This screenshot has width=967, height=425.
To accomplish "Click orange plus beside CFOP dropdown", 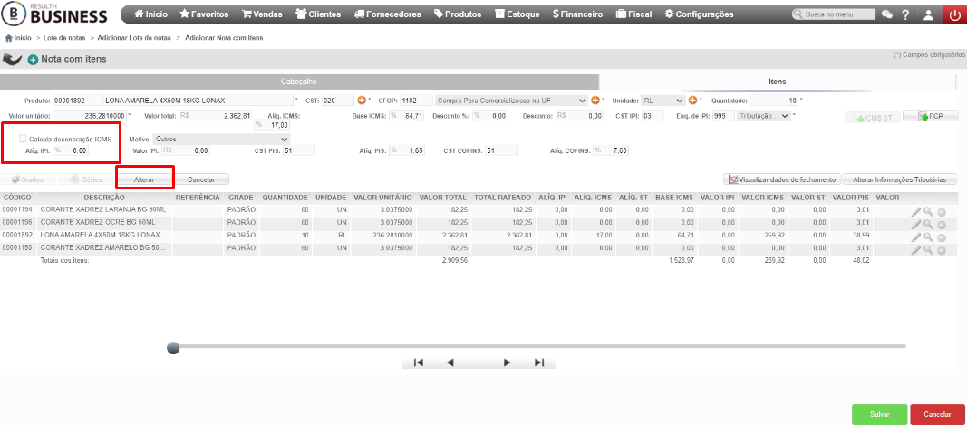I will coord(595,100).
